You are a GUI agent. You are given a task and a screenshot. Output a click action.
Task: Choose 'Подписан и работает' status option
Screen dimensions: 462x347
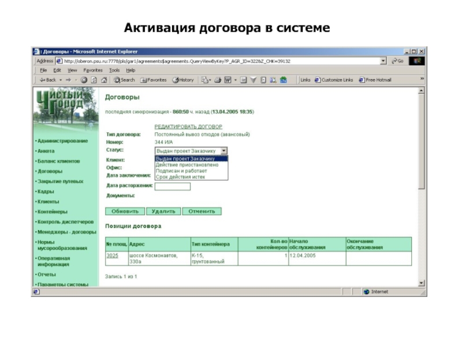pyautogui.click(x=181, y=171)
